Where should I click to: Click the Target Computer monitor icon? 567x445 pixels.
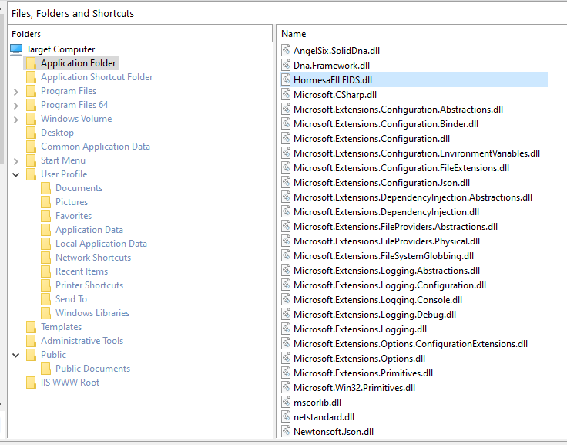pos(16,49)
